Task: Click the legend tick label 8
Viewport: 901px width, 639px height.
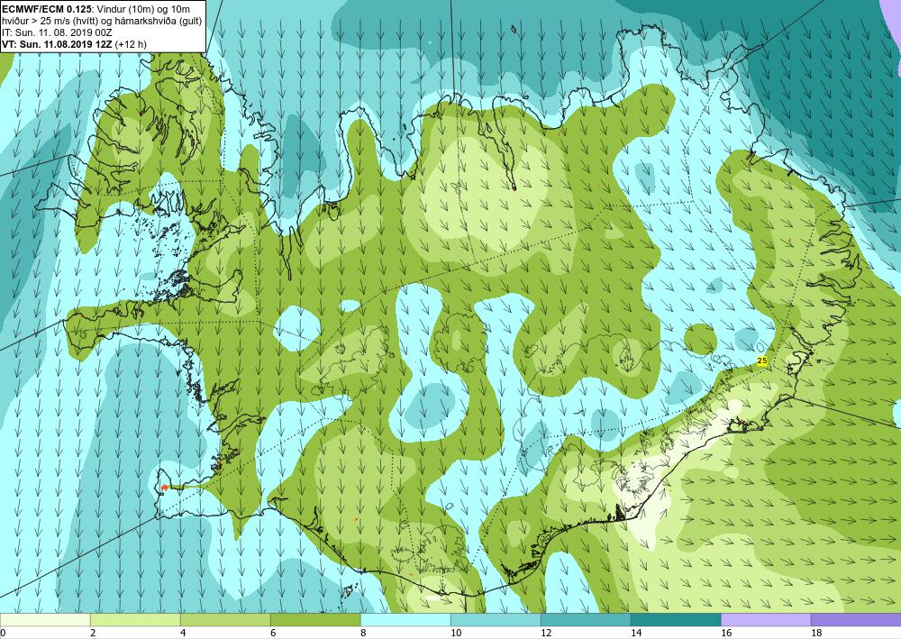Action: pos(363,633)
